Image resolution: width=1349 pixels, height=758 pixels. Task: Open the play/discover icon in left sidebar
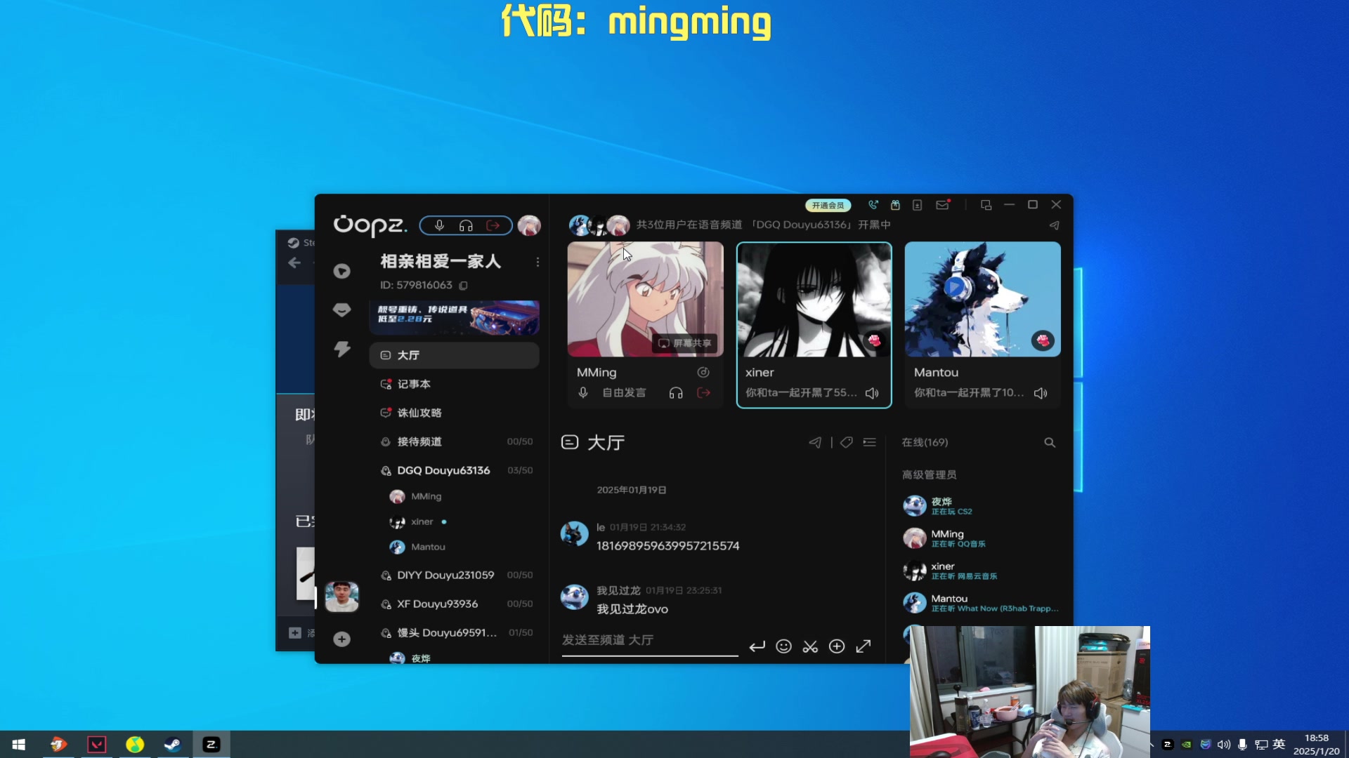[x=341, y=271]
